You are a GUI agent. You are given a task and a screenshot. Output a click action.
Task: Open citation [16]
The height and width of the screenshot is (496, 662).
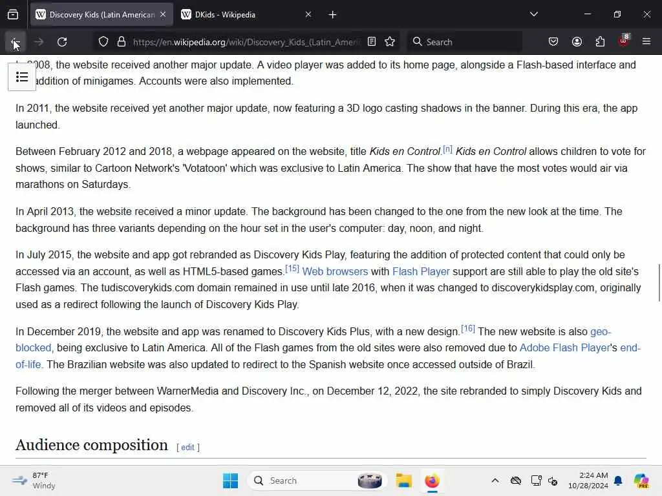click(x=468, y=329)
